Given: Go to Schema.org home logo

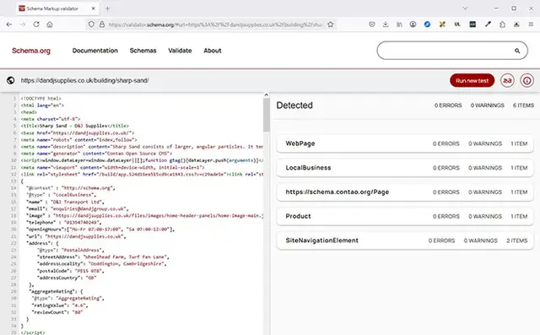Looking at the screenshot, I should (31, 51).
